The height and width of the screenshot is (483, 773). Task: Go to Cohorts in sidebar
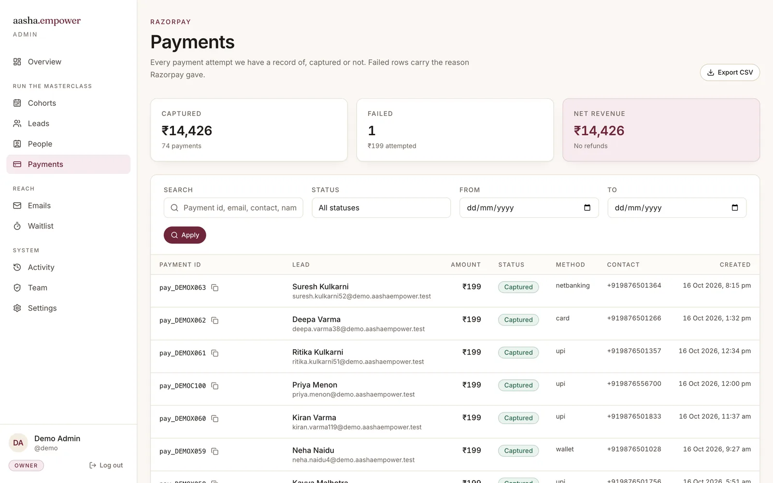click(x=69, y=103)
